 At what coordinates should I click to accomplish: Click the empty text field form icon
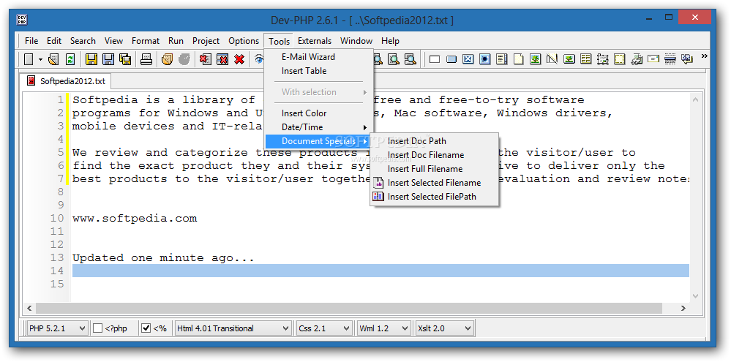pos(435,59)
